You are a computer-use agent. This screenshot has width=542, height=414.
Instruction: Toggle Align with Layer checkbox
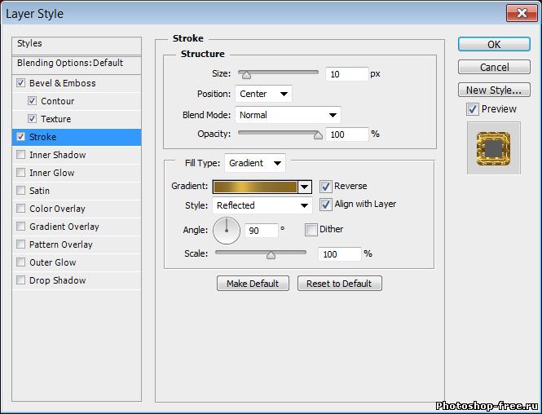[326, 205]
